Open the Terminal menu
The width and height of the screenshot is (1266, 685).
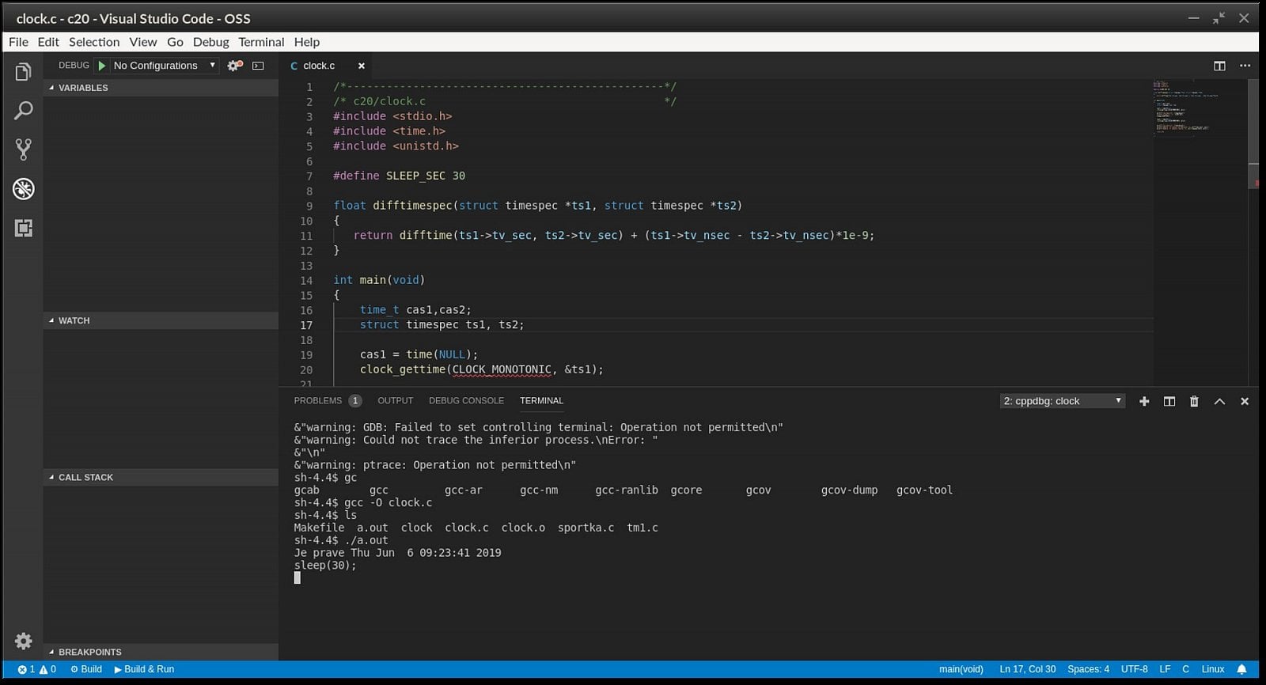point(261,42)
